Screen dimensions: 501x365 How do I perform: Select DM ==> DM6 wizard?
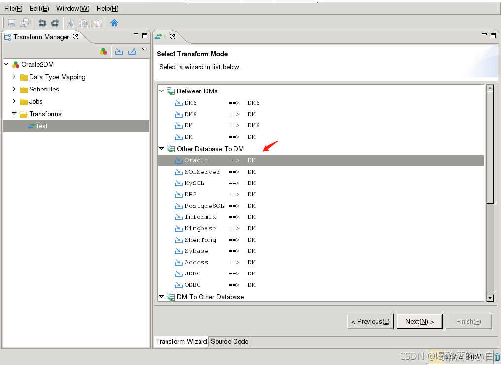pos(321,125)
